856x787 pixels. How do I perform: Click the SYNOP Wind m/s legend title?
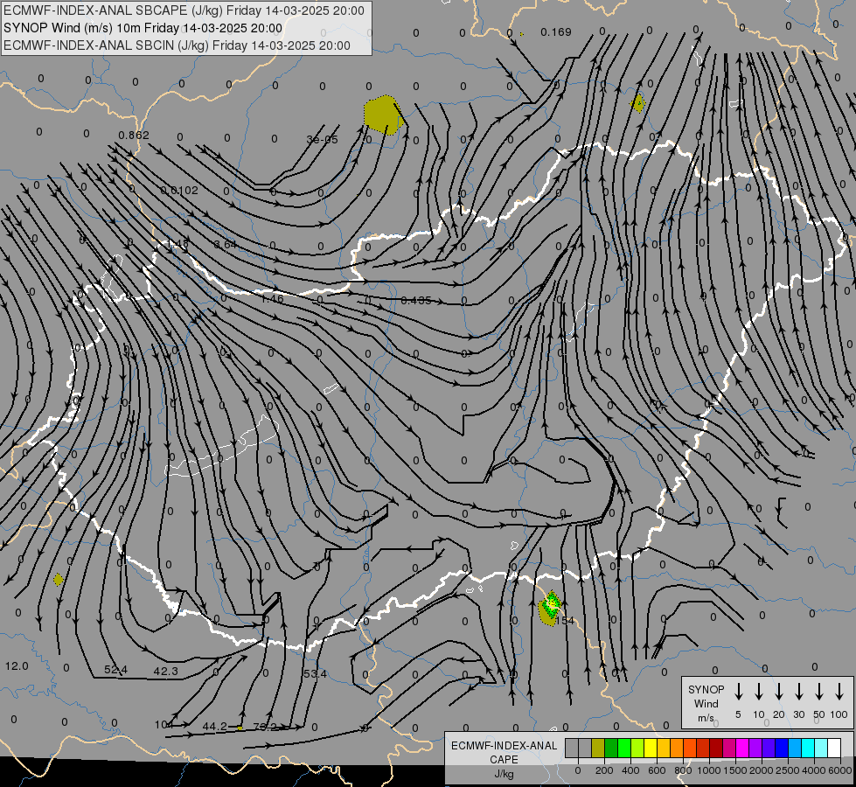[x=706, y=703]
